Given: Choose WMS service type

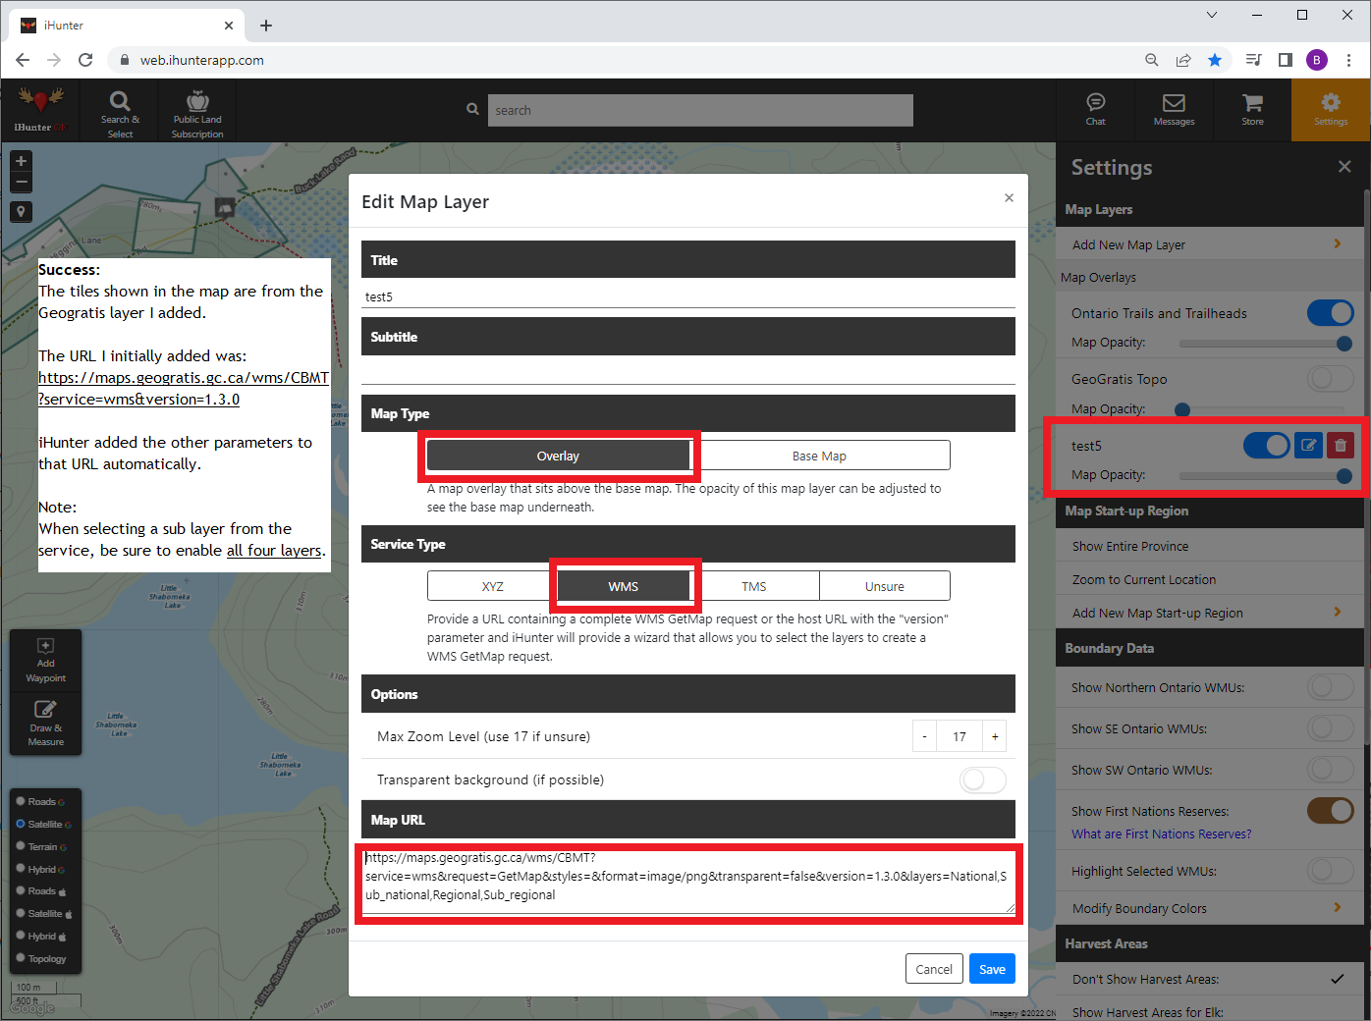Looking at the screenshot, I should click(x=624, y=586).
